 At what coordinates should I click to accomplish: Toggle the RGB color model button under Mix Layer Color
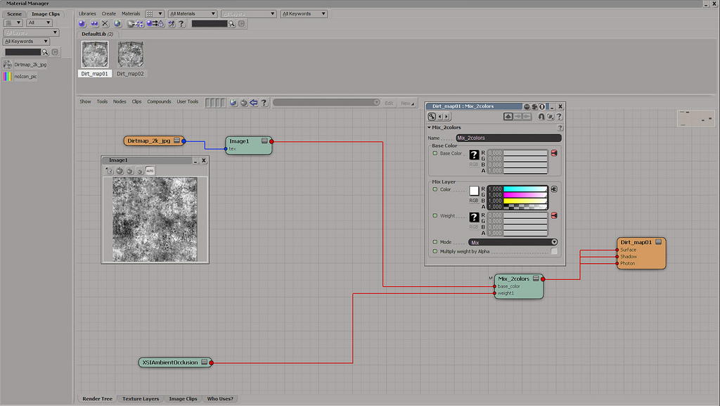click(x=474, y=201)
